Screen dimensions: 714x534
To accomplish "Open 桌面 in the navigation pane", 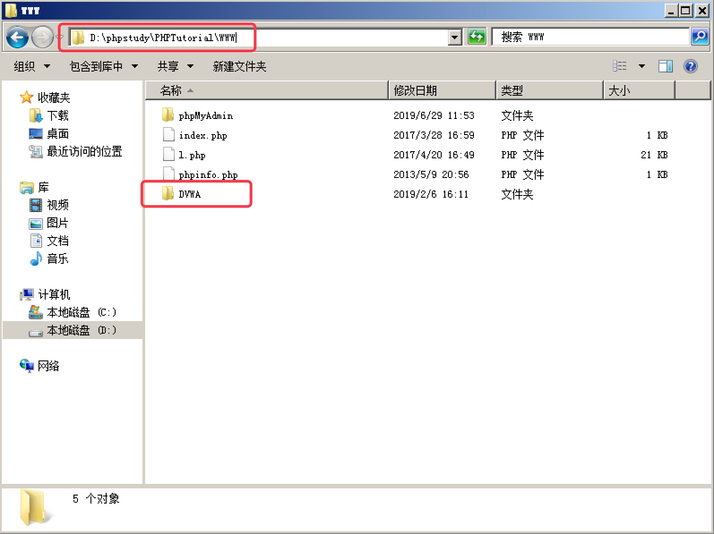I will (58, 133).
